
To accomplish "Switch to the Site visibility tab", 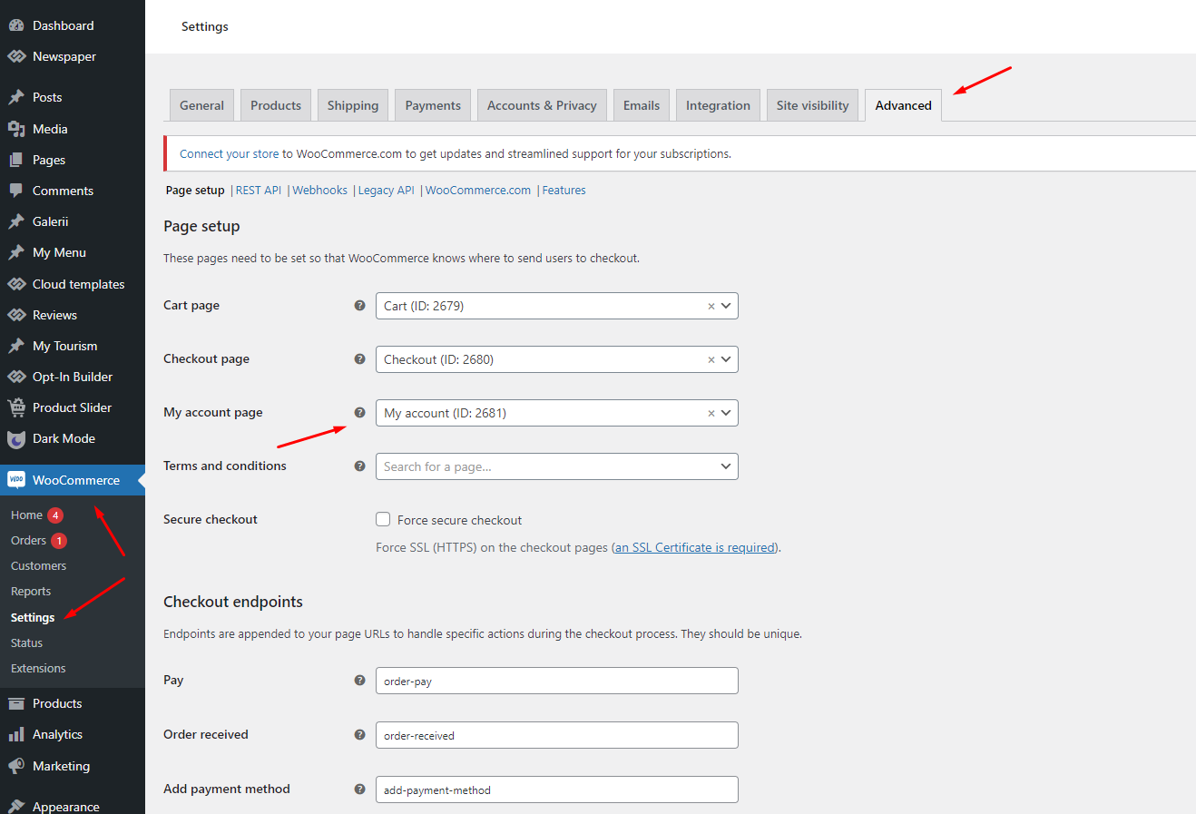I will coord(813,105).
